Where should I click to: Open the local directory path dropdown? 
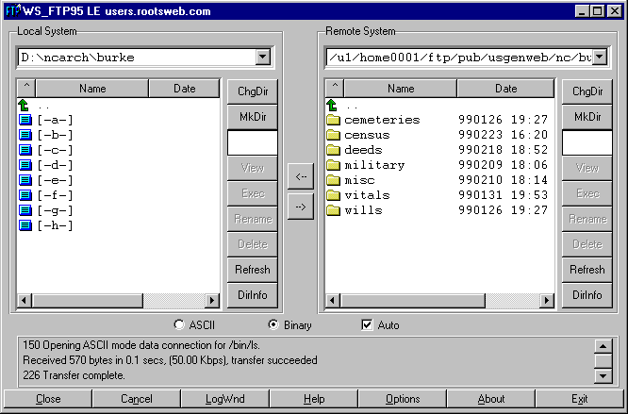pos(262,58)
